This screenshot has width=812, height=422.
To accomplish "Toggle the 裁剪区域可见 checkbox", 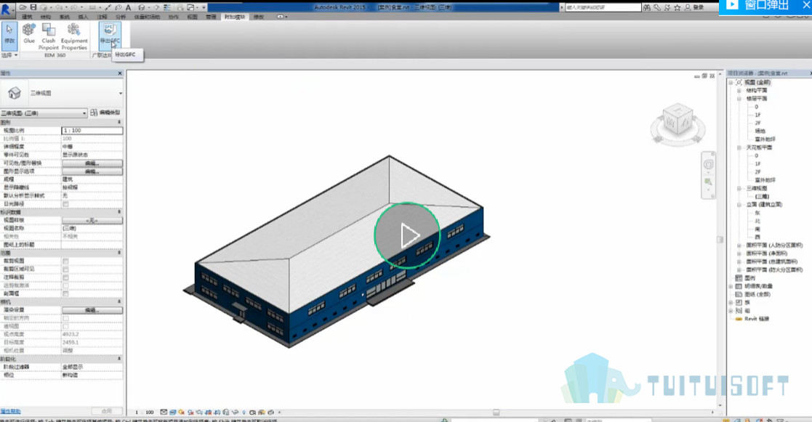I will coord(65,269).
